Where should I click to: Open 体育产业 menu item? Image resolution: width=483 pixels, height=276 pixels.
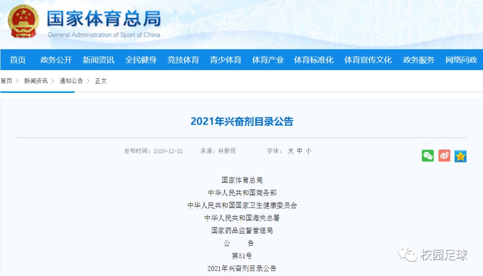click(268, 60)
